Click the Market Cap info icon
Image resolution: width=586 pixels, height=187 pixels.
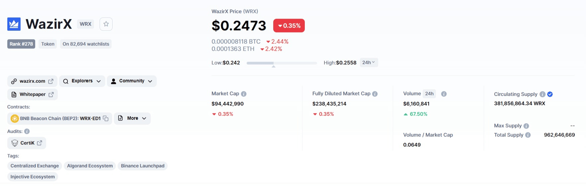244,94
